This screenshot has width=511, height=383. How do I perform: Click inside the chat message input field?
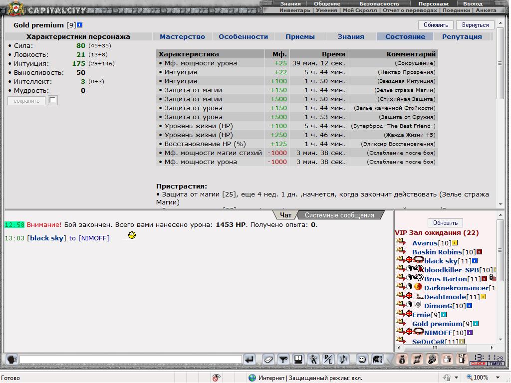coord(130,360)
